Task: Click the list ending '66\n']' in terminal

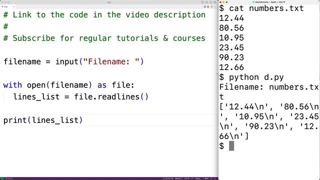Action: (x=234, y=136)
